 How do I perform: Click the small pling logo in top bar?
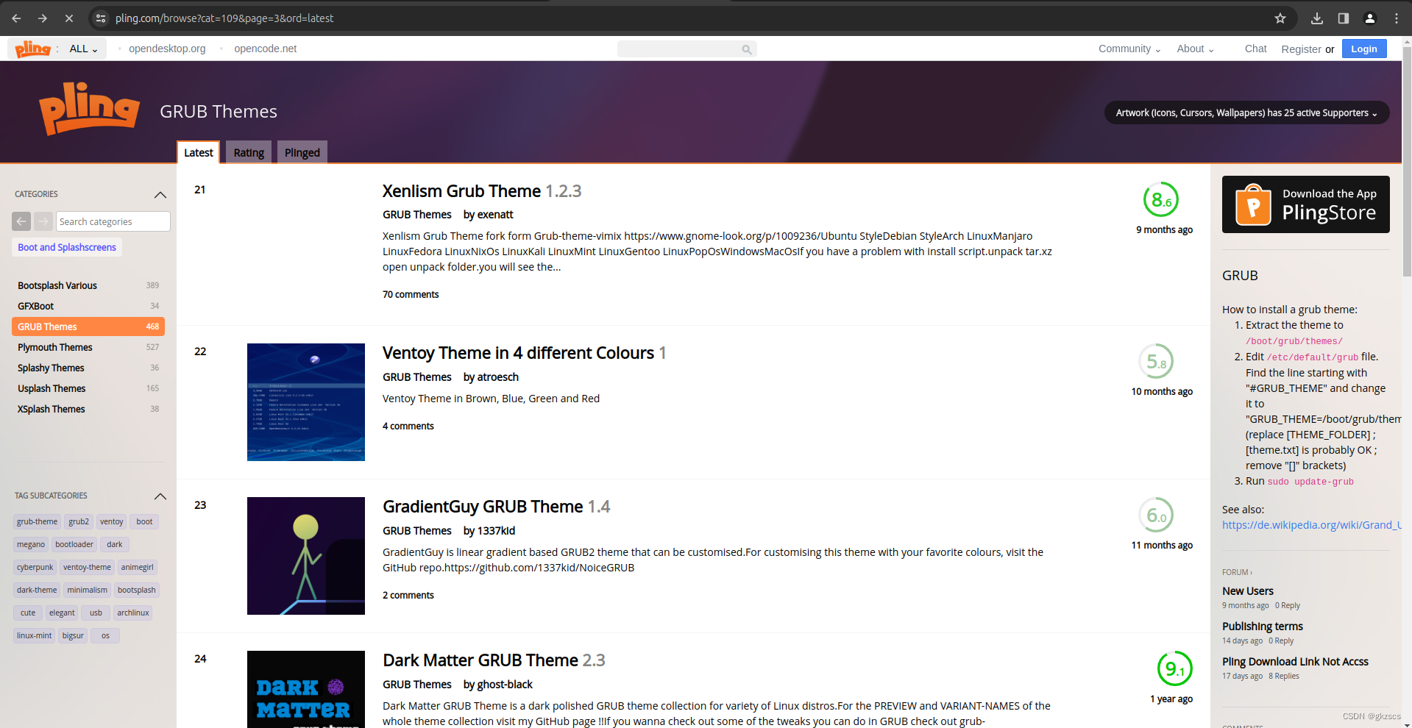click(32, 49)
